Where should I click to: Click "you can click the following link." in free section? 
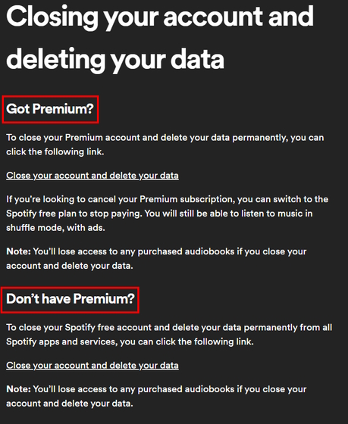[x=187, y=341]
